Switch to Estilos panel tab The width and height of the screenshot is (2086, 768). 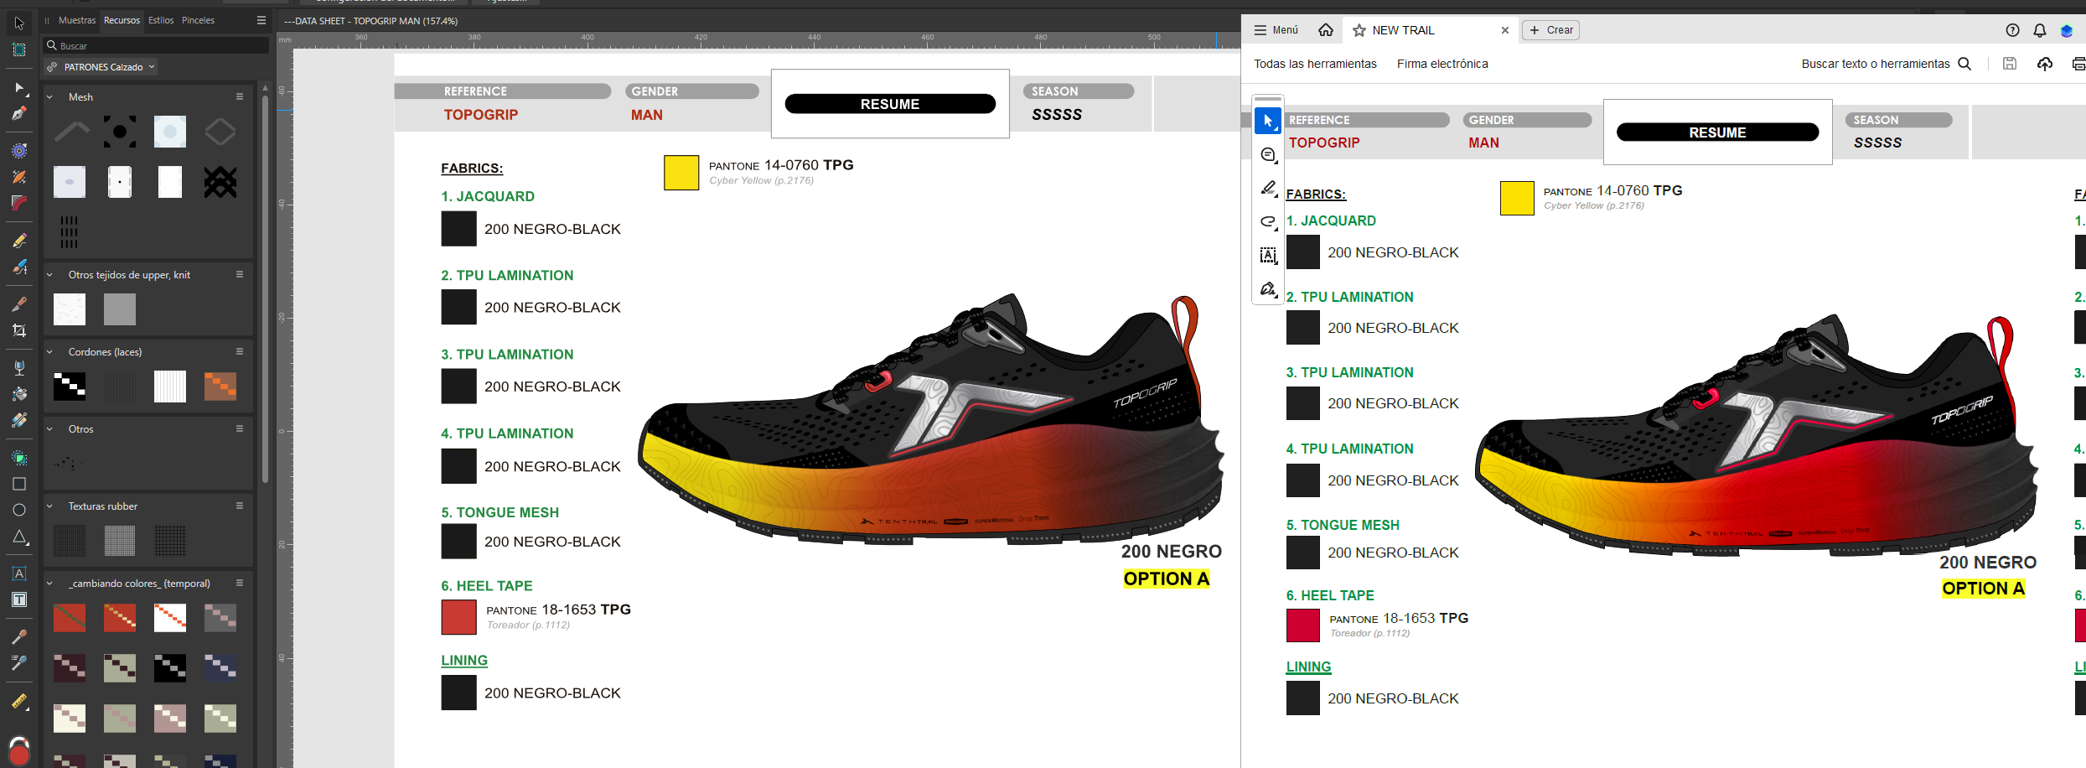tap(161, 20)
